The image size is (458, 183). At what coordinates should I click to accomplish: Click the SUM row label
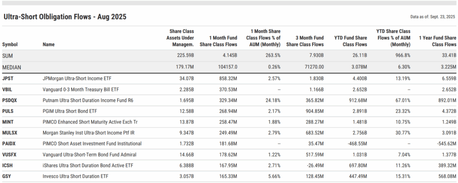coord(8,55)
